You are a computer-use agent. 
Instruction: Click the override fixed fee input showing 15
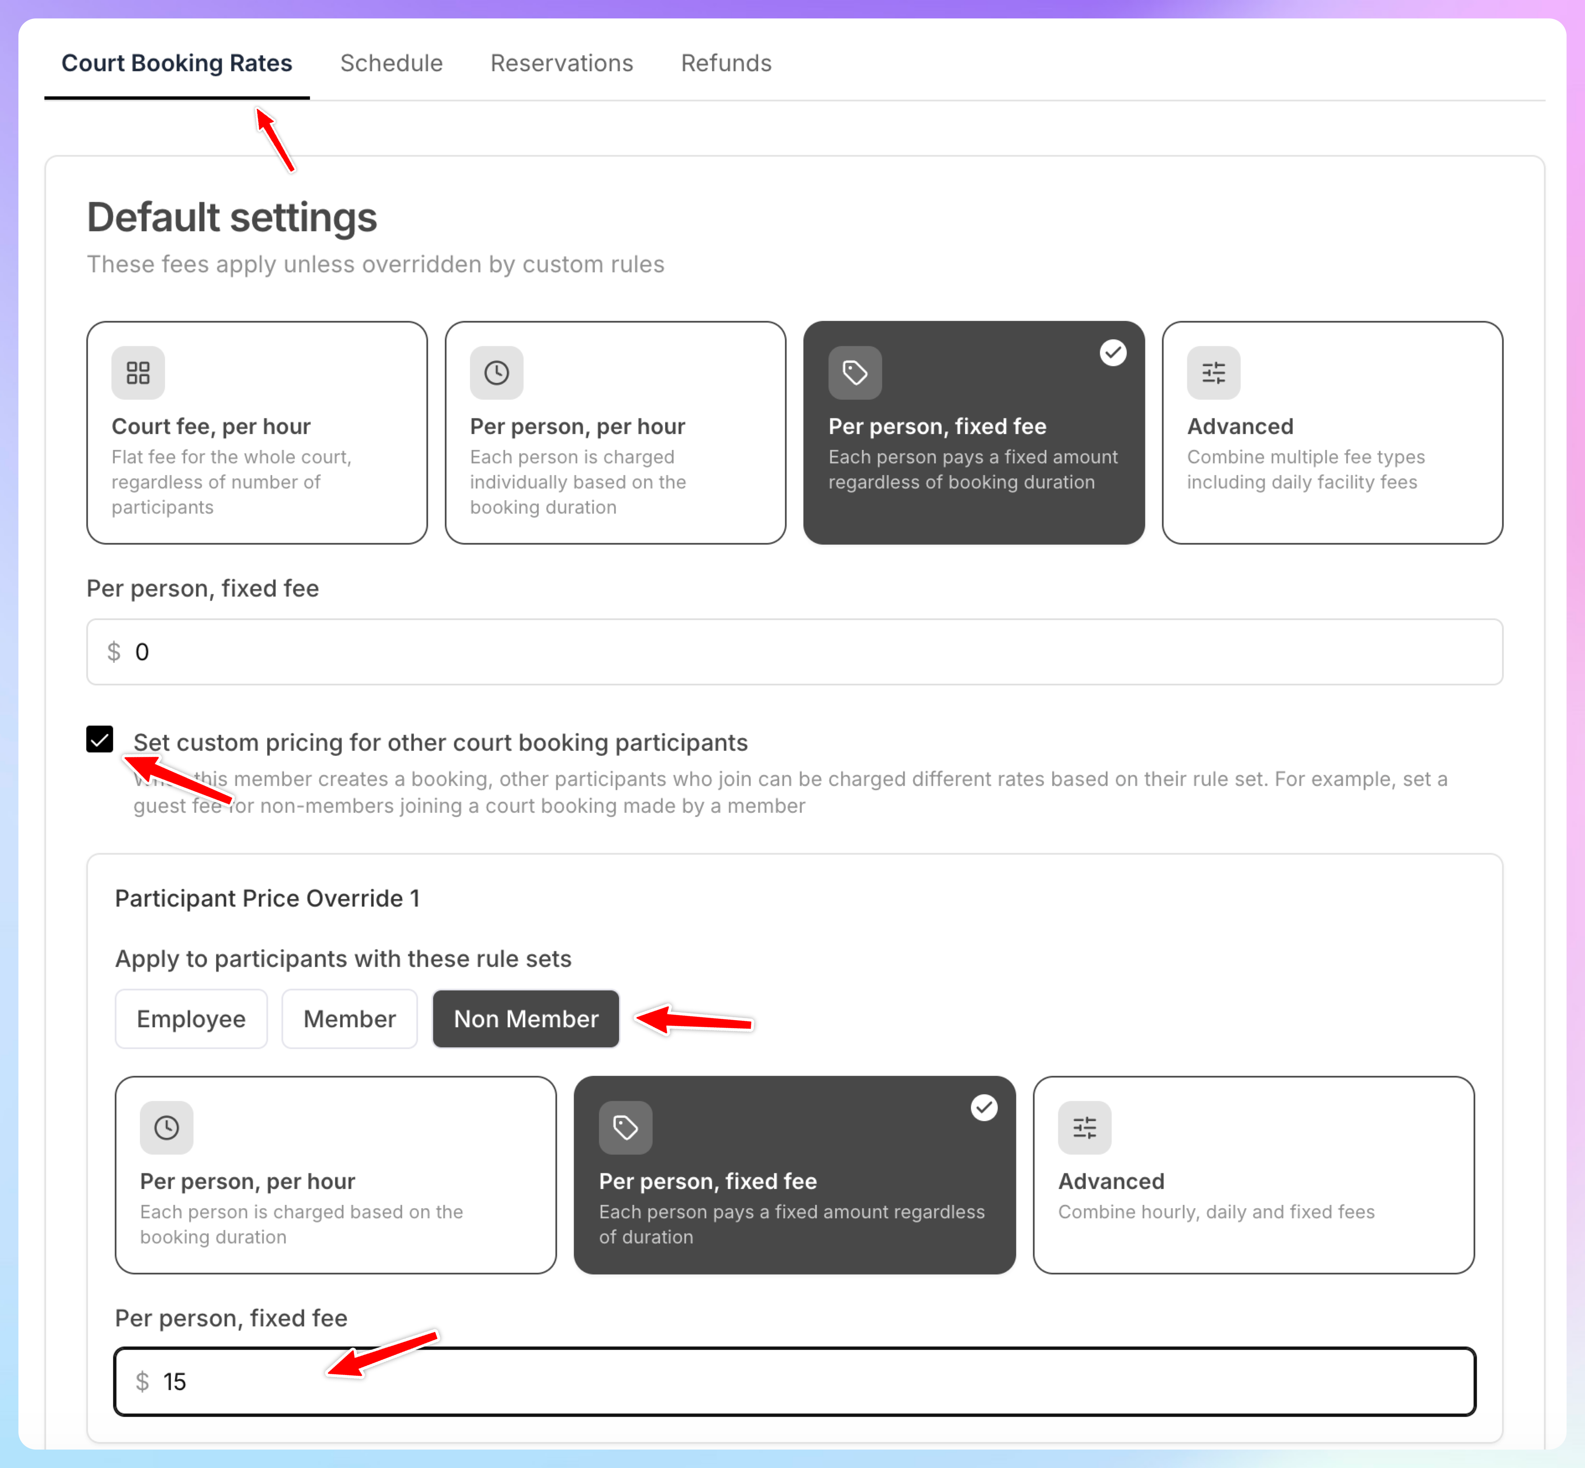795,1381
